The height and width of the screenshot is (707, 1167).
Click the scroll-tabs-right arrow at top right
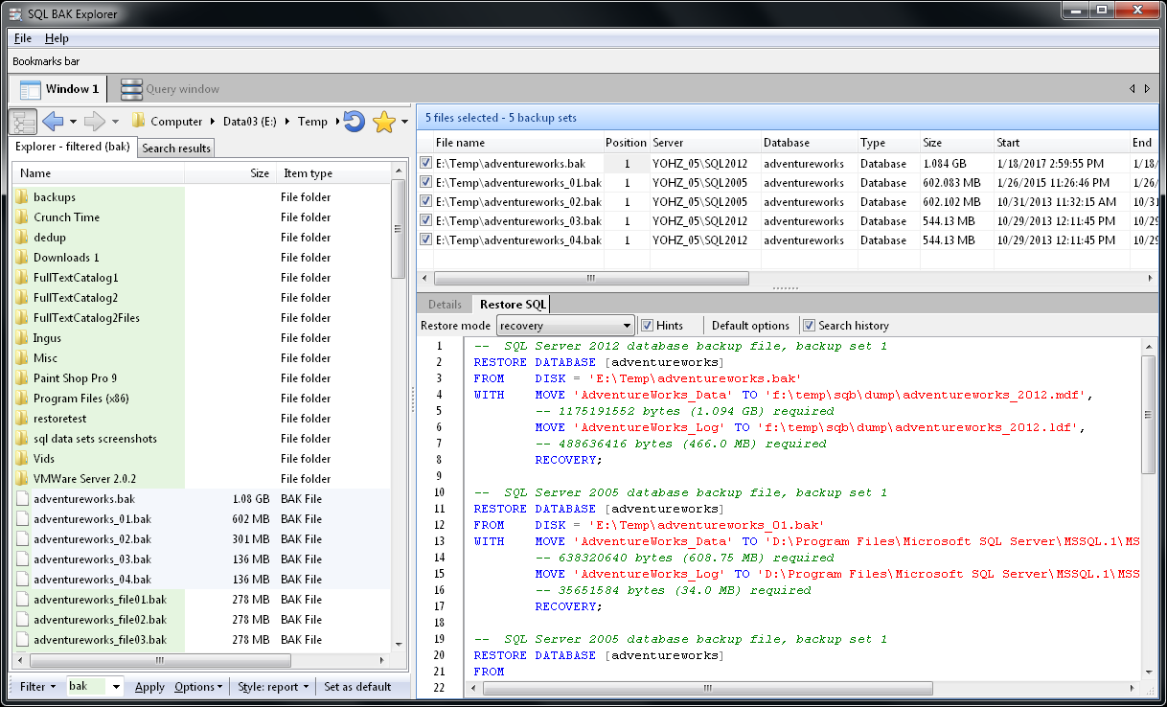pos(1147,89)
